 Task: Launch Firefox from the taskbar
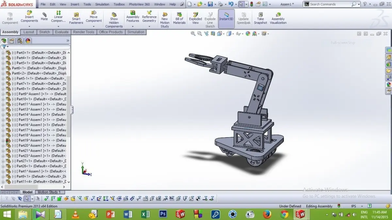[x=267, y=214]
